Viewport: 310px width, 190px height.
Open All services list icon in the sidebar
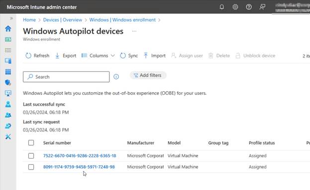coord(8,50)
